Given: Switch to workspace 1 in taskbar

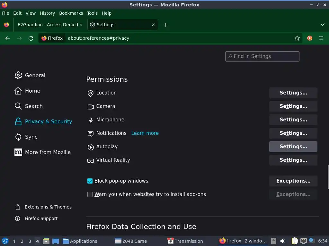Looking at the screenshot, I should tap(14, 241).
